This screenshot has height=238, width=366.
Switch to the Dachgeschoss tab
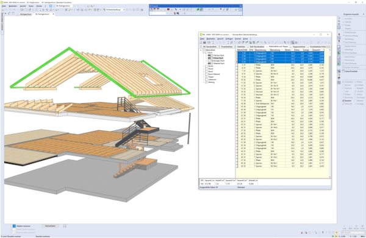point(26,14)
